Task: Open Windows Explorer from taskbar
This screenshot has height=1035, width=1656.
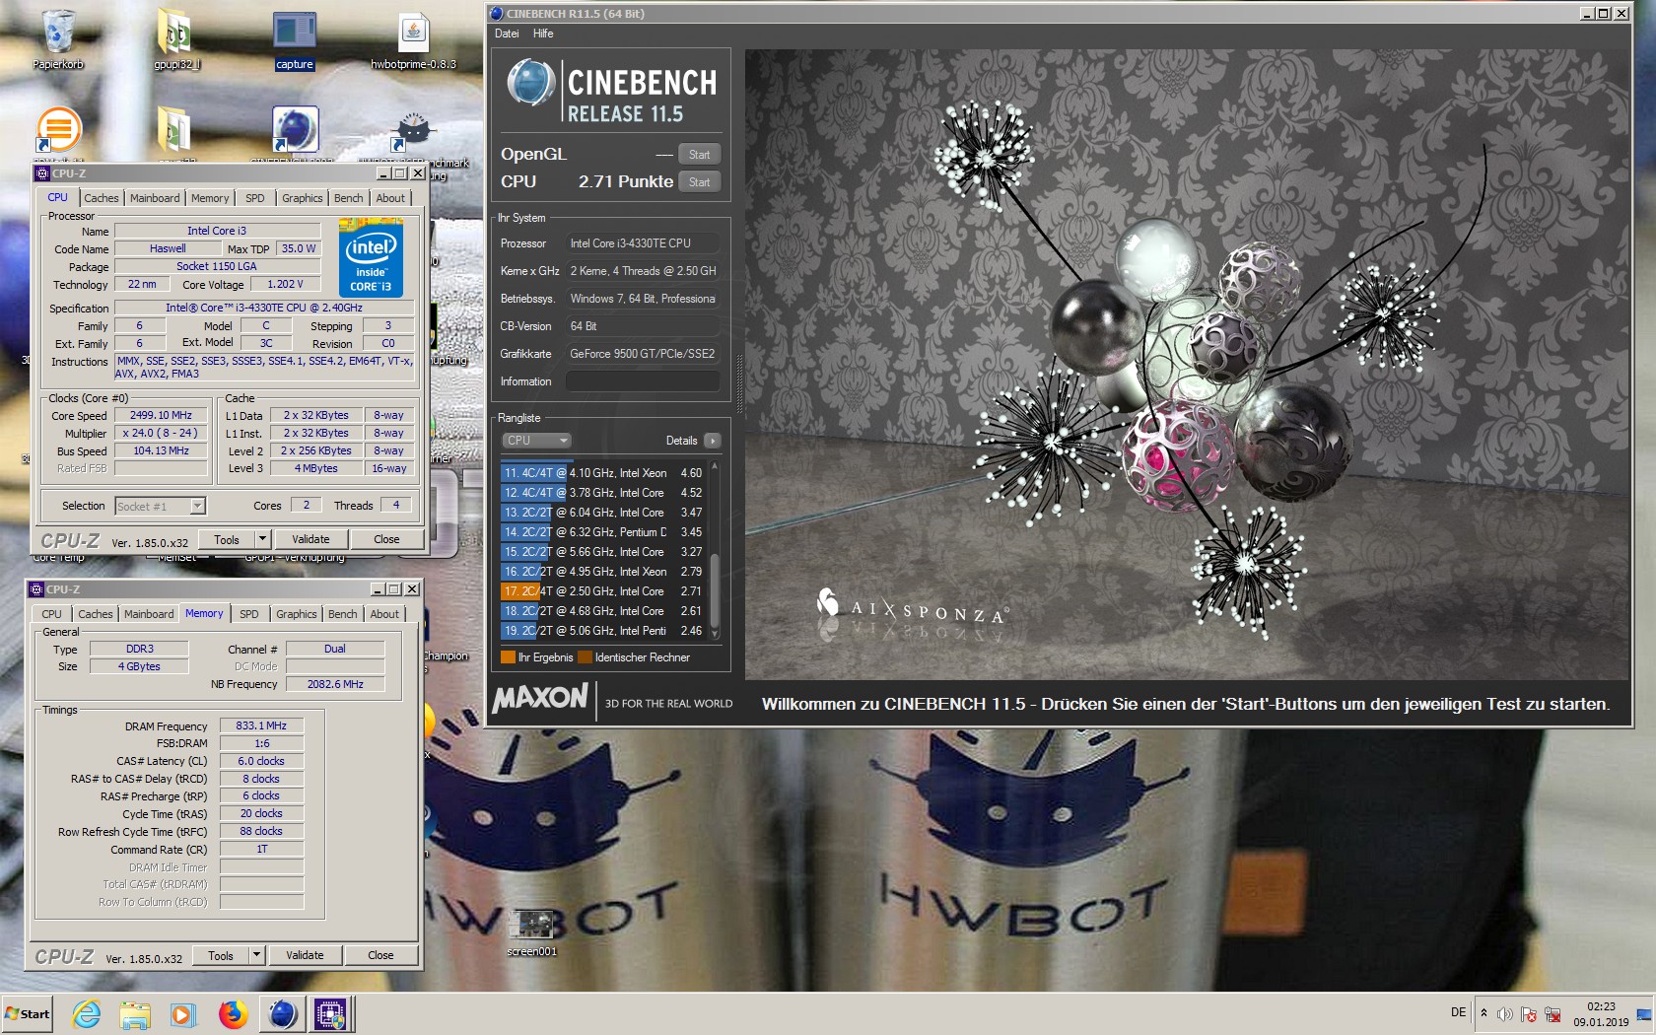Action: click(135, 1013)
